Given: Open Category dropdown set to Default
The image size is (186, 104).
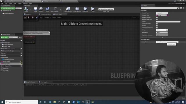Looking at the screenshot, I should 162,30.
